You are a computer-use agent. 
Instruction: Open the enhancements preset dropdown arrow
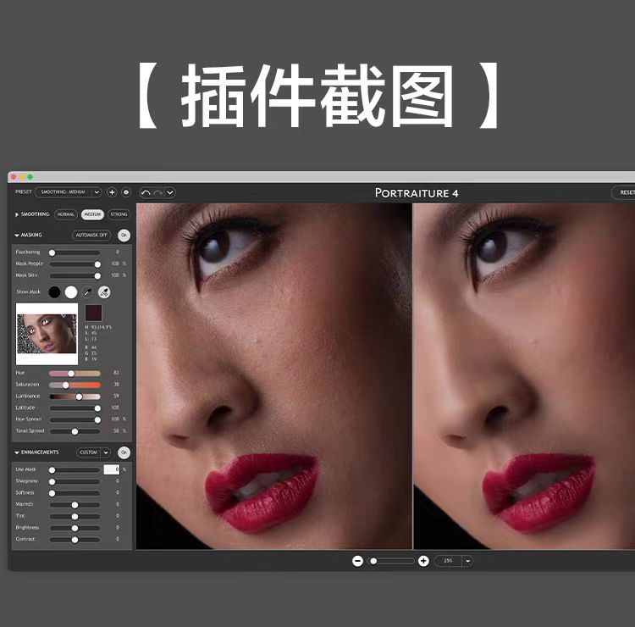point(105,452)
